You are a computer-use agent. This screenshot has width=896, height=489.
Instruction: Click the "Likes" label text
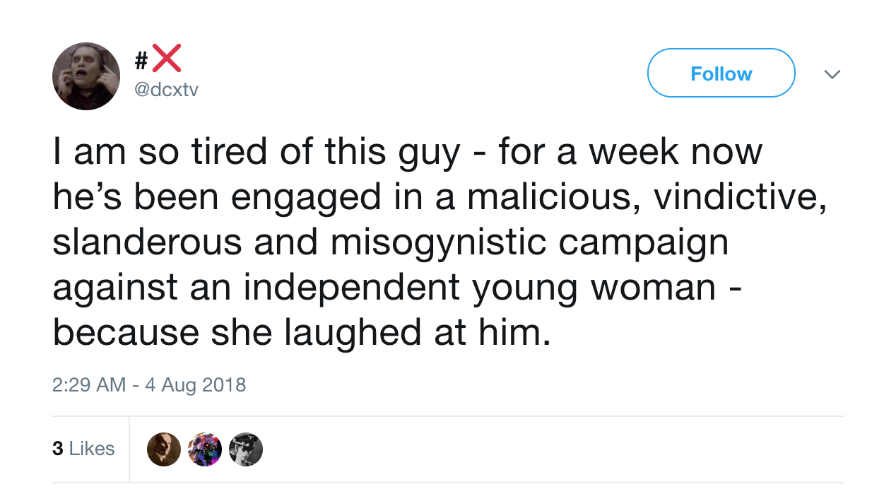[92, 449]
